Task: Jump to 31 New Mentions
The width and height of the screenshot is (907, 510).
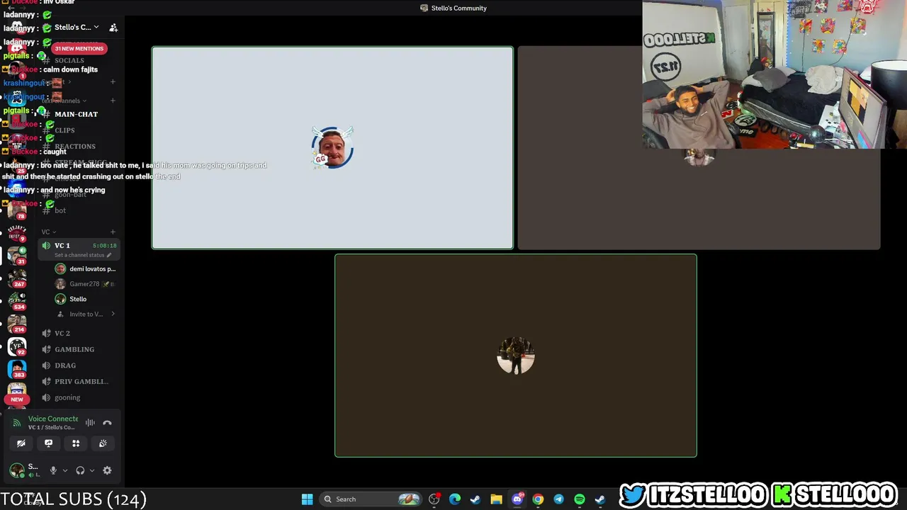Action: (79, 48)
